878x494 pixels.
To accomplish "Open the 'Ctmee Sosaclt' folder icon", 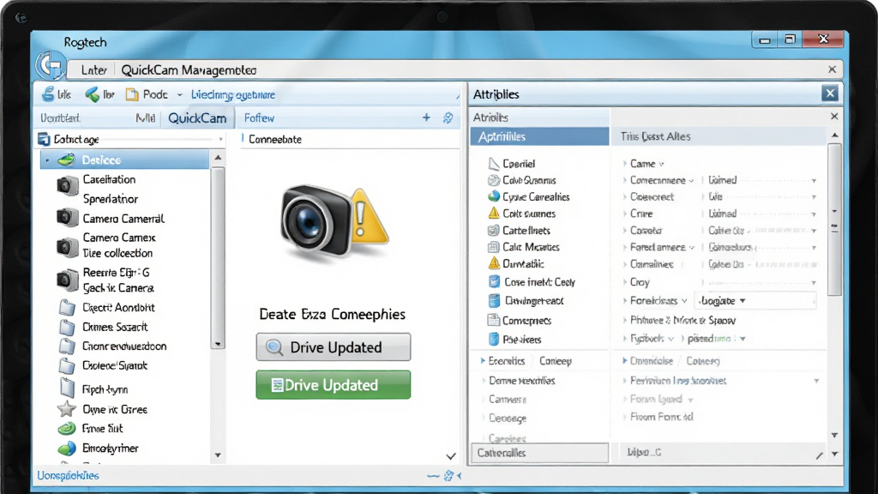I will pyautogui.click(x=67, y=327).
